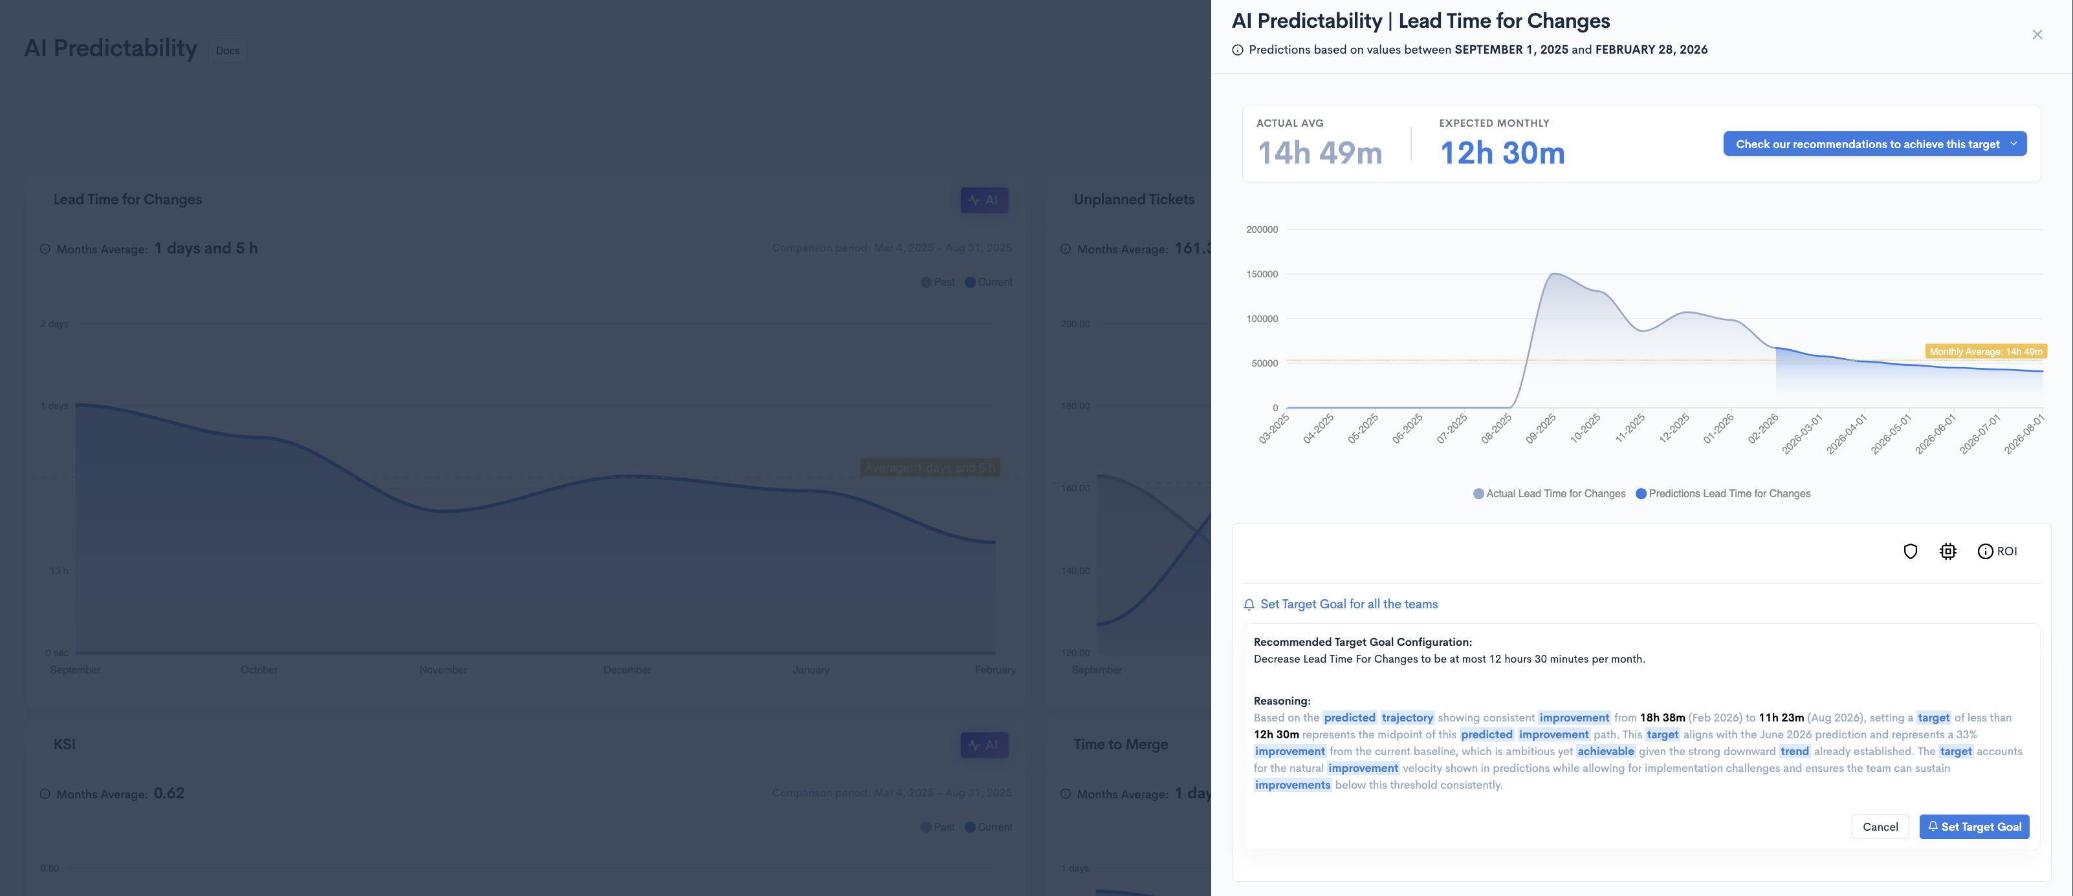Click AI button on Lead Time for Changes card

(983, 200)
